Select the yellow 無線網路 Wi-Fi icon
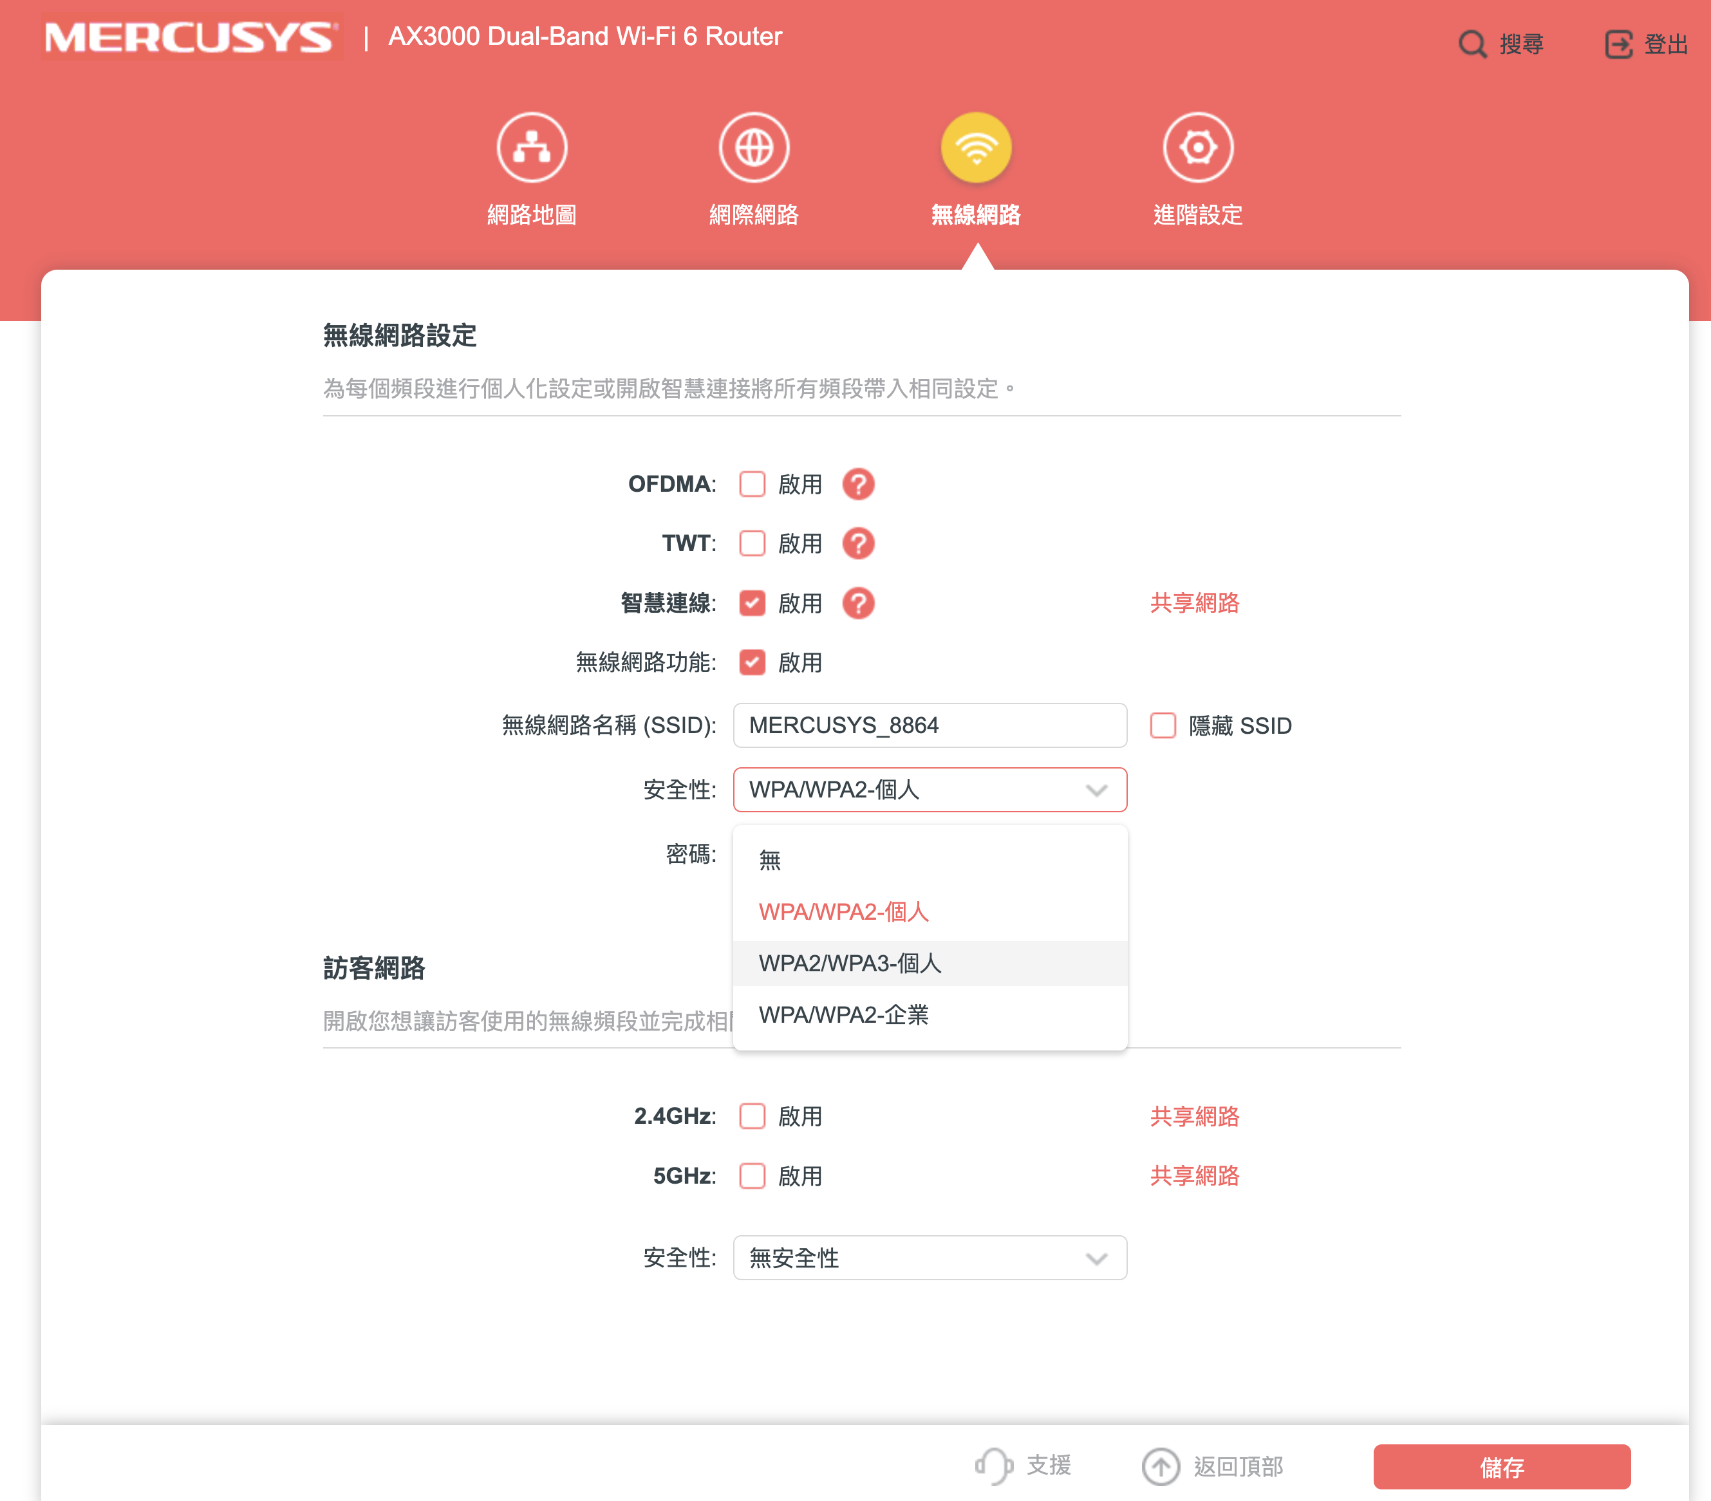Image resolution: width=1711 pixels, height=1501 pixels. (976, 147)
